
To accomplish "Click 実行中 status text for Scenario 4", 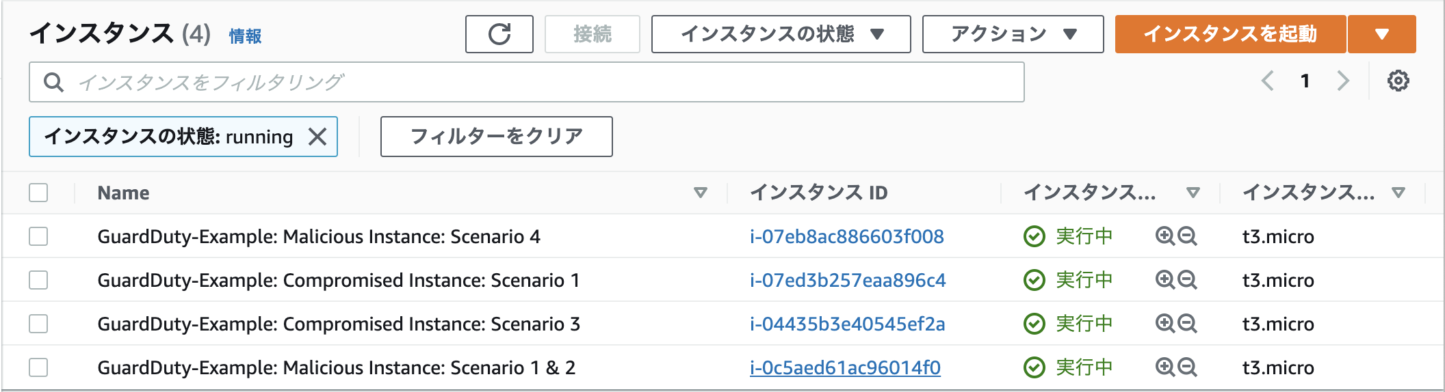I will tap(1084, 236).
